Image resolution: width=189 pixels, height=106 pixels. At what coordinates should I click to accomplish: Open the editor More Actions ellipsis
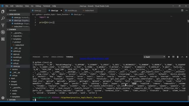tap(187, 11)
